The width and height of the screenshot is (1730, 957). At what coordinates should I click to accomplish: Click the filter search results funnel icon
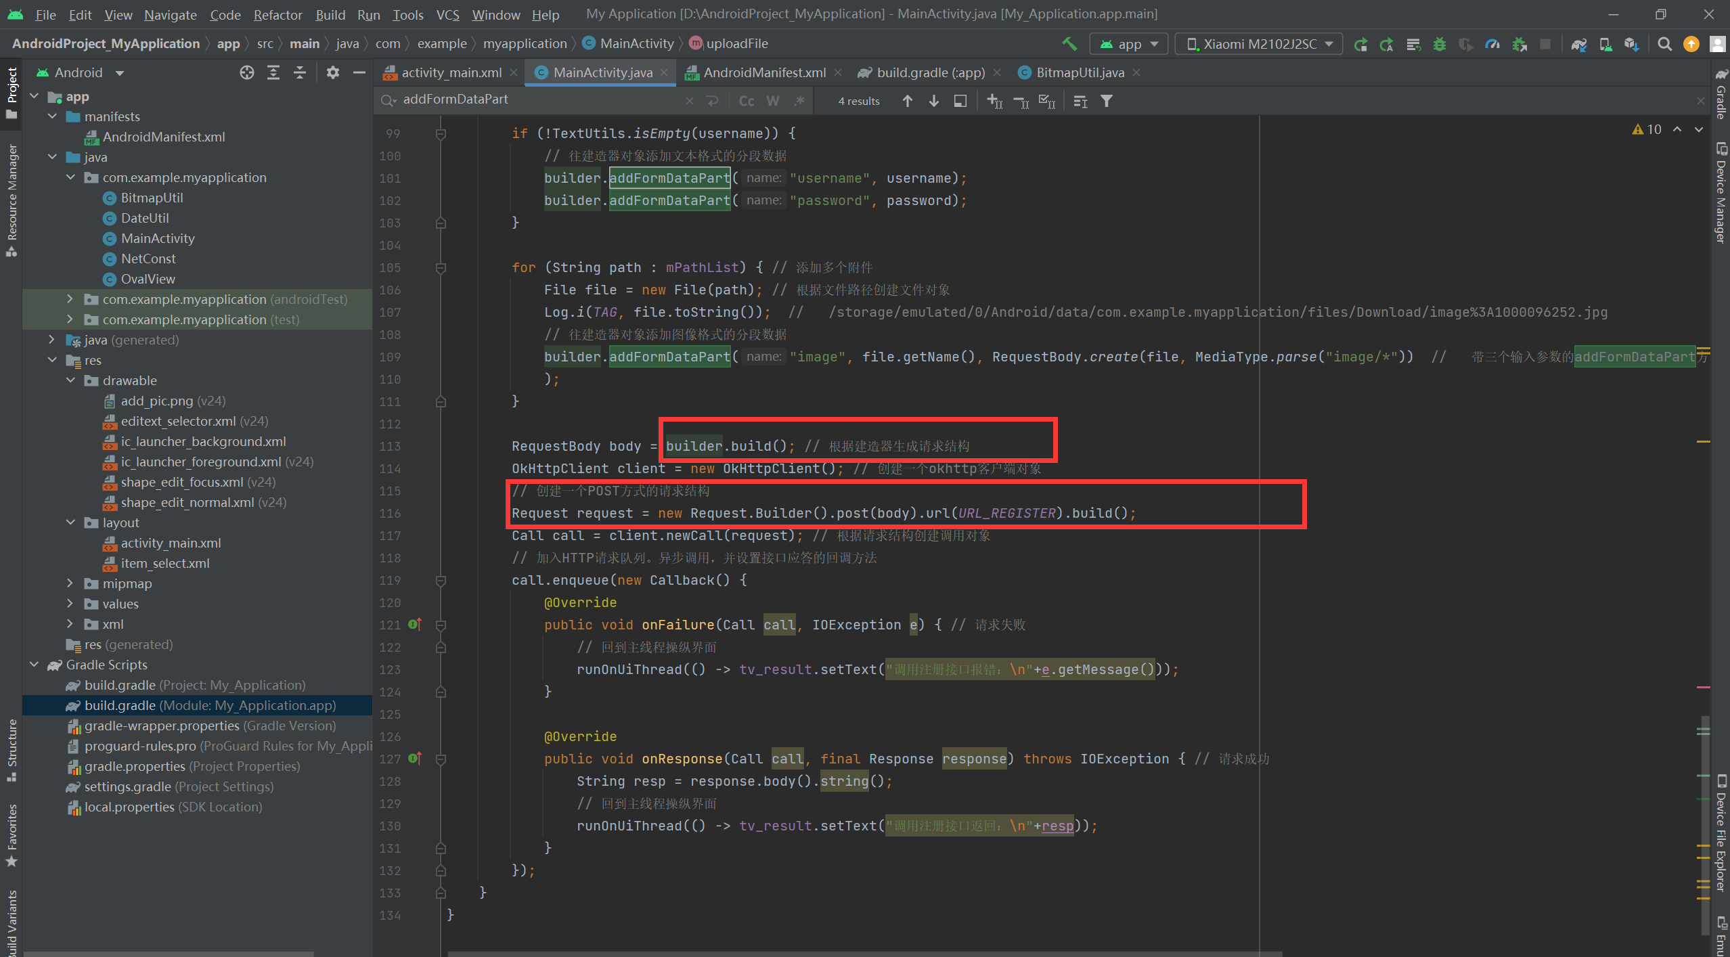(x=1107, y=101)
